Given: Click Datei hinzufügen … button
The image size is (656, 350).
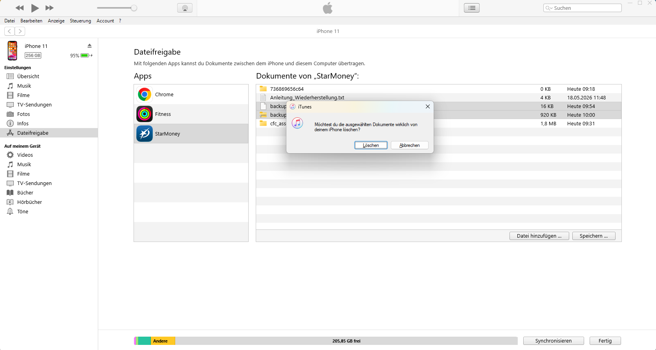Looking at the screenshot, I should coord(539,236).
